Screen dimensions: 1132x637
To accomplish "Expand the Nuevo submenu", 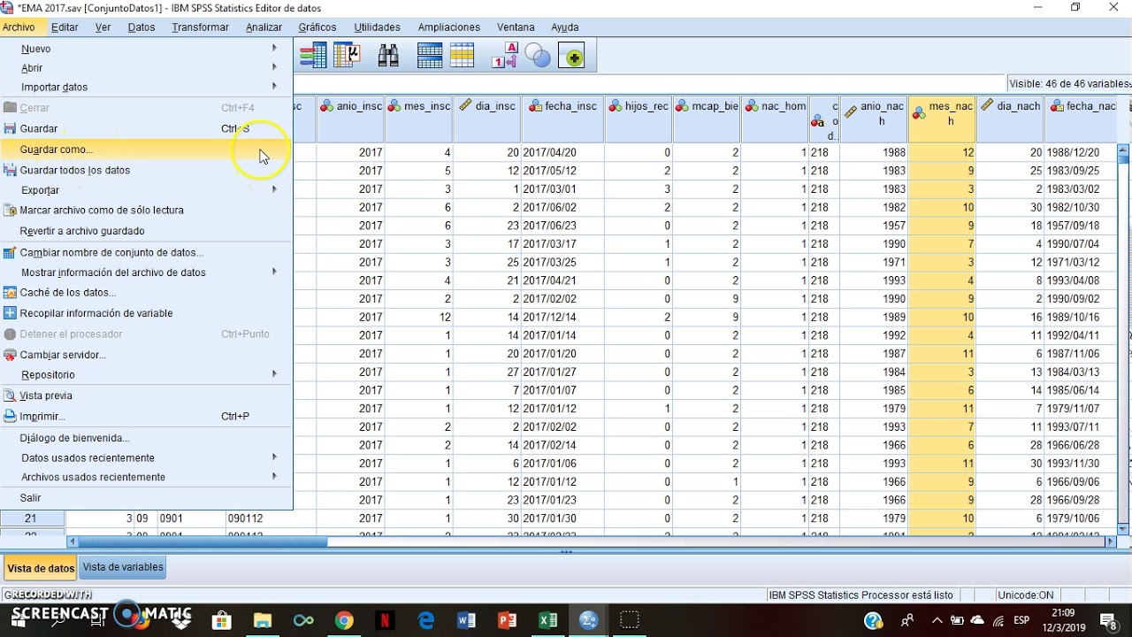I will click(147, 49).
